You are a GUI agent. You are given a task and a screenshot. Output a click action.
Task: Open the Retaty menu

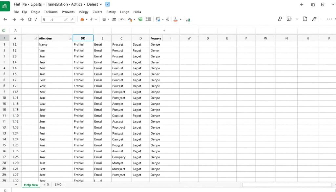pos(111,12)
